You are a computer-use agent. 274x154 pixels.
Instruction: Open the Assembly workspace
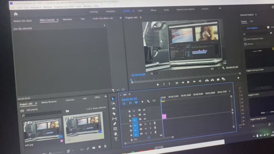(111, 11)
